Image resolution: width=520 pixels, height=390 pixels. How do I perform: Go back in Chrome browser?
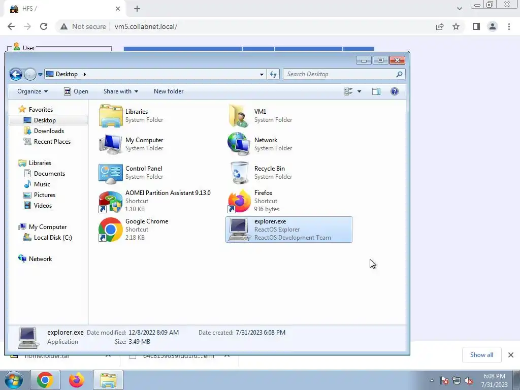click(x=11, y=26)
